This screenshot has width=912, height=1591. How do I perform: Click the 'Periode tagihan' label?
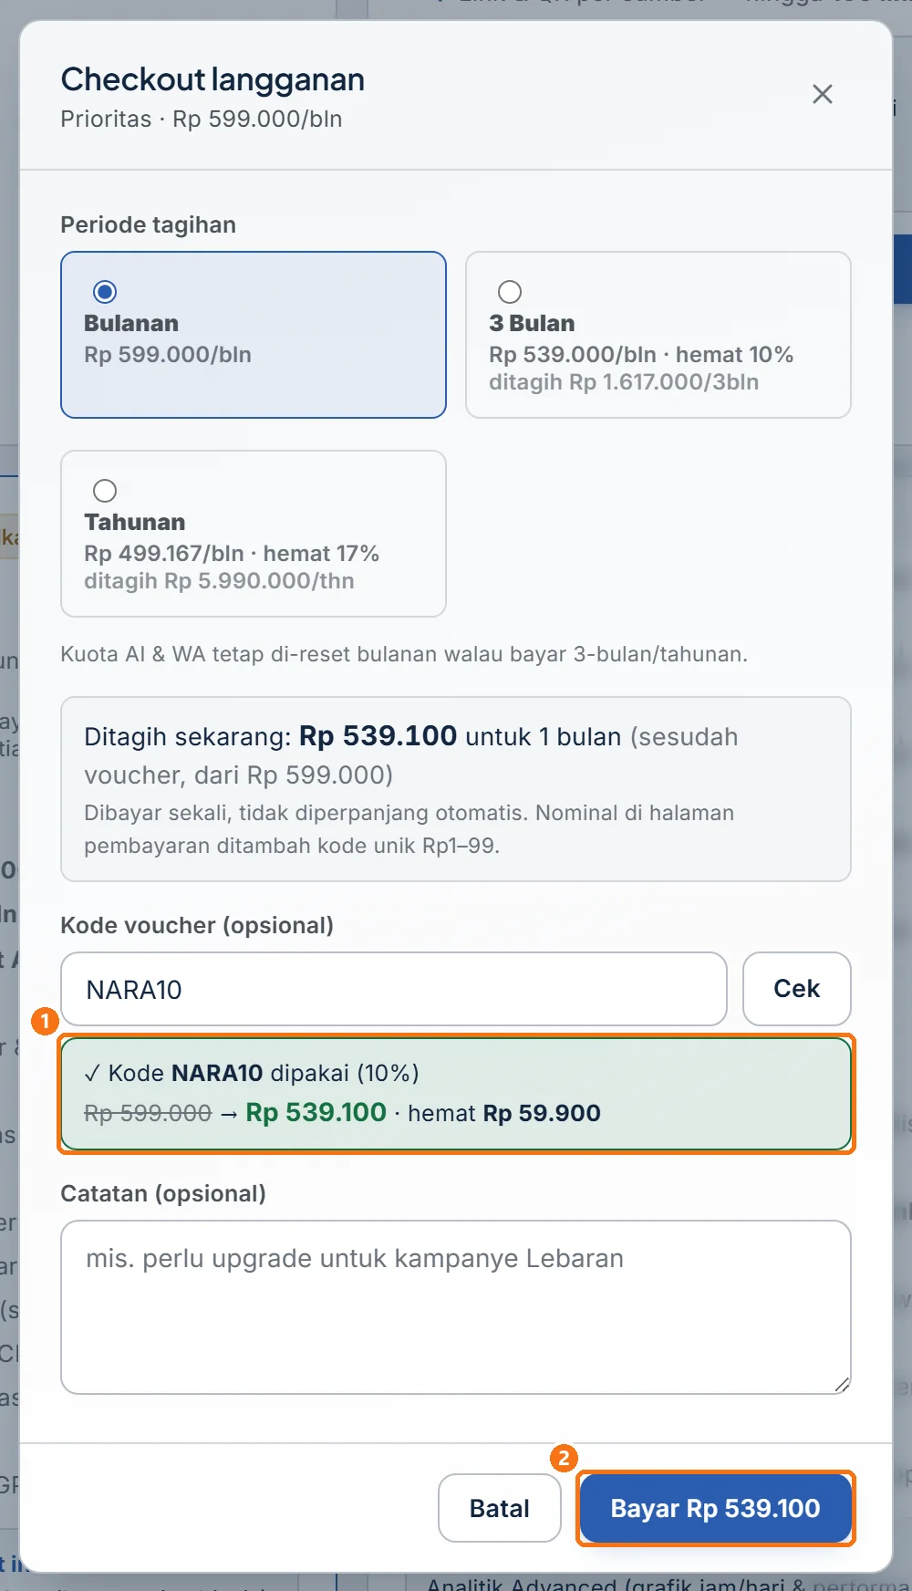coord(148,224)
